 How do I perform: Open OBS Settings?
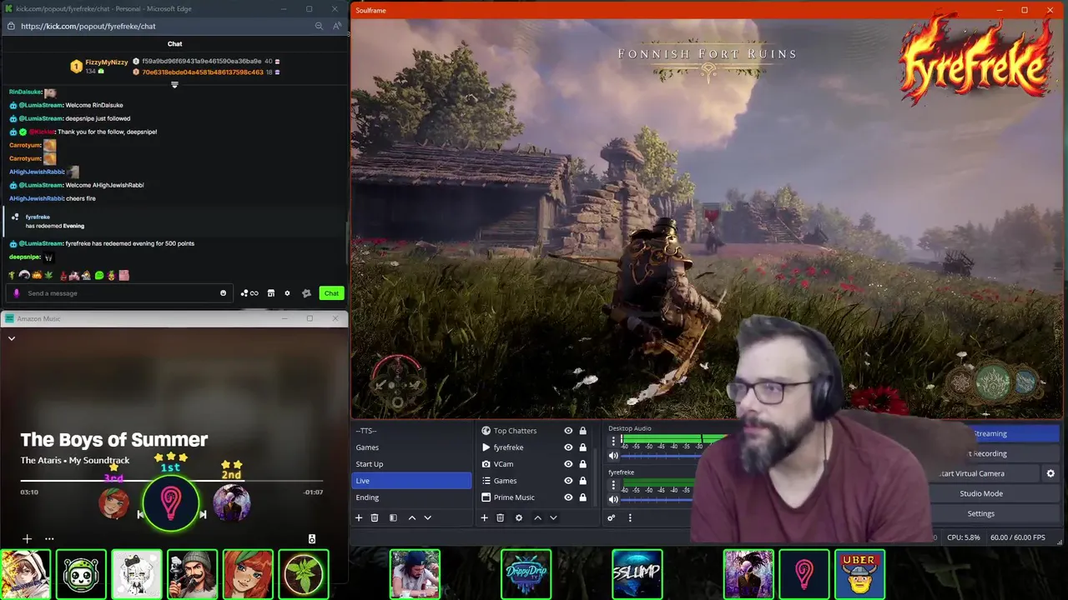coord(981,513)
